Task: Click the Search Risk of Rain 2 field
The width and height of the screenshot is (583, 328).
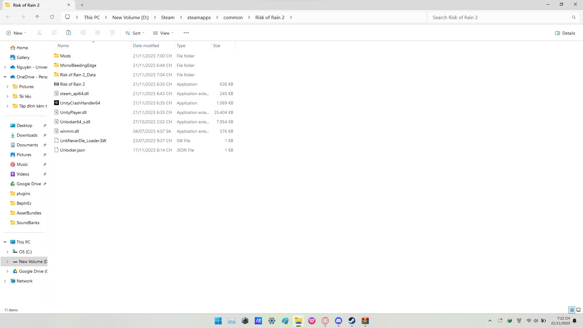Action: (498, 17)
